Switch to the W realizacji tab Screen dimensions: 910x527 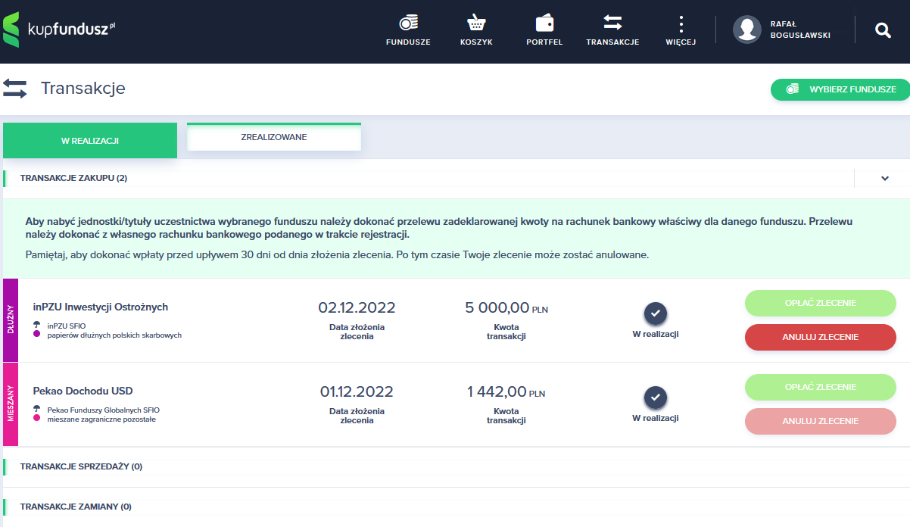pyautogui.click(x=90, y=141)
